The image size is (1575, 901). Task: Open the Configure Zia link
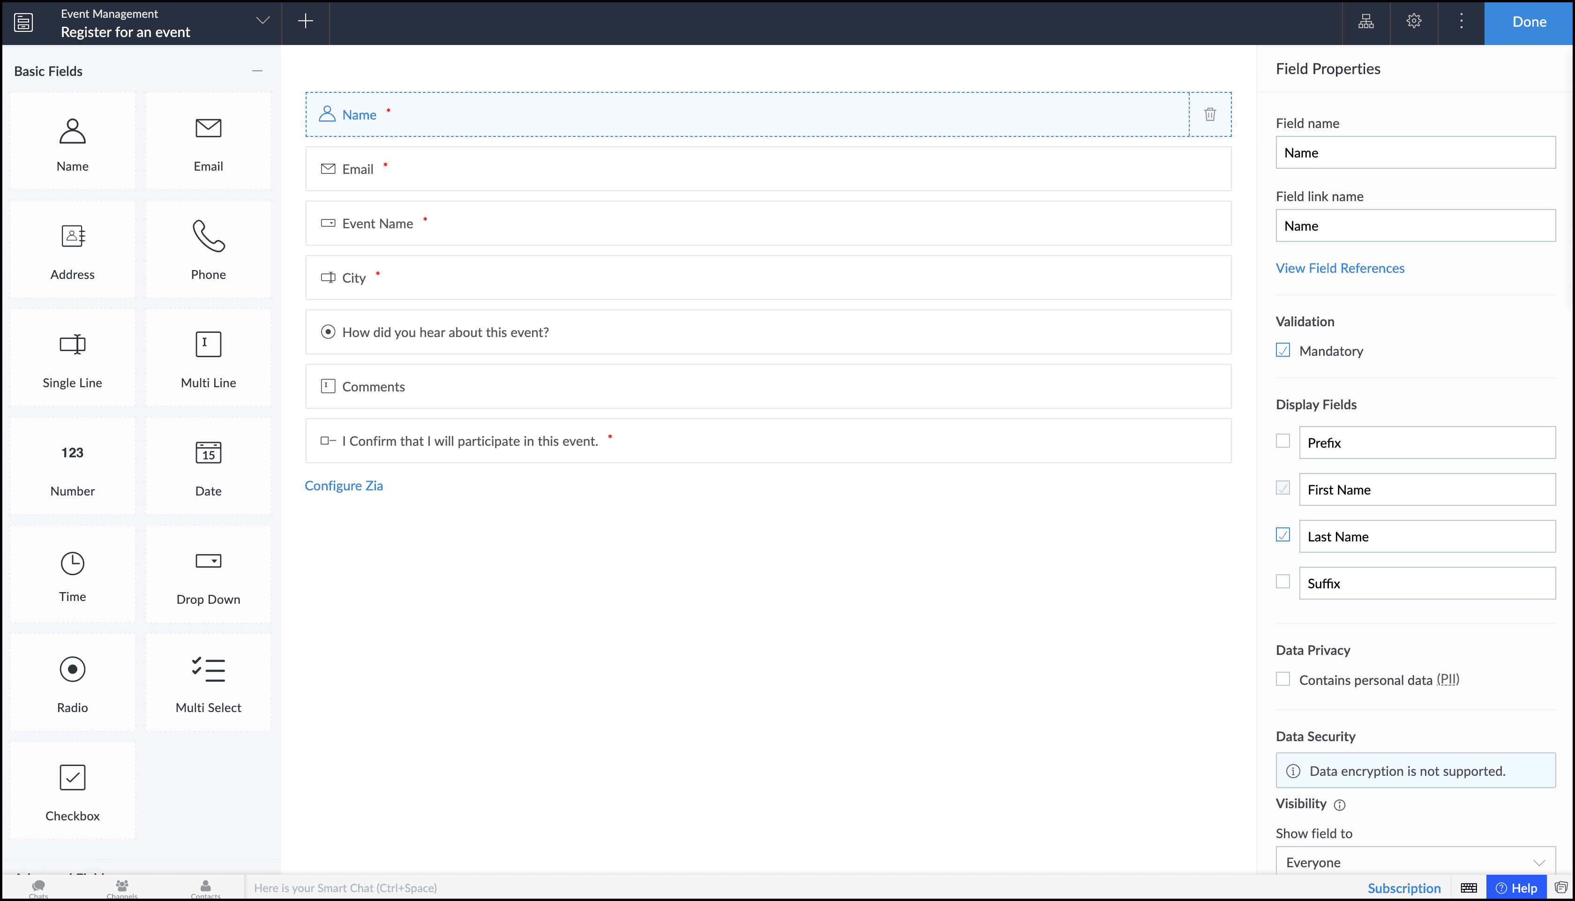pos(343,486)
